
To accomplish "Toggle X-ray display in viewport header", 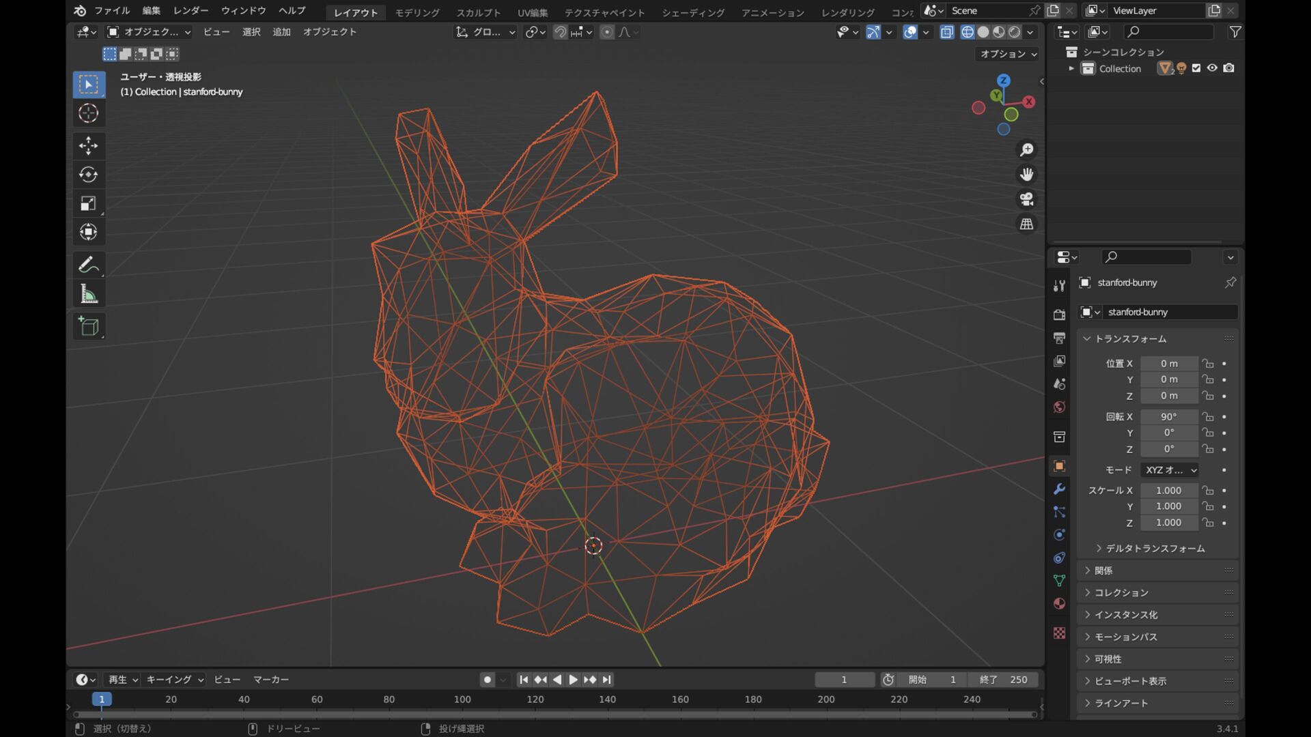I will (x=946, y=32).
